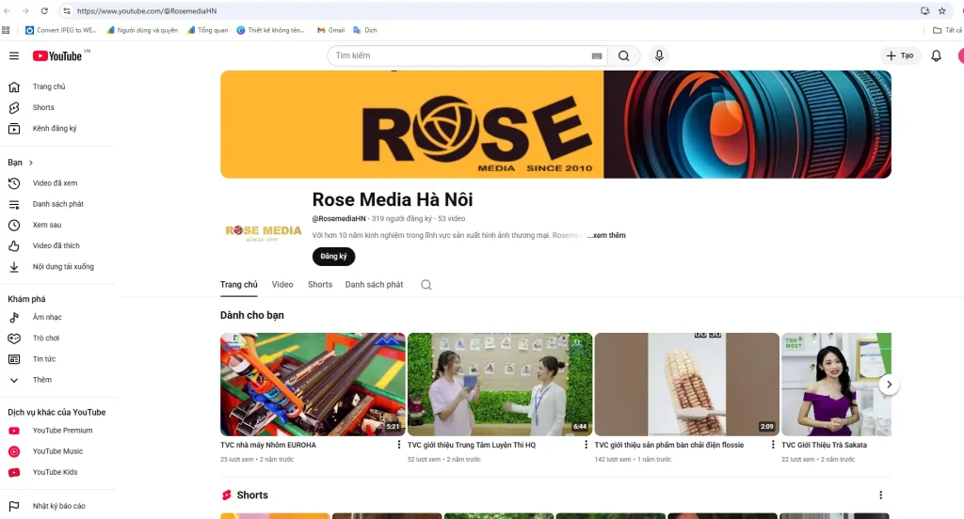Play bàn chải điện flossie video thumbnail
Image resolution: width=964 pixels, height=519 pixels.
[x=686, y=385]
